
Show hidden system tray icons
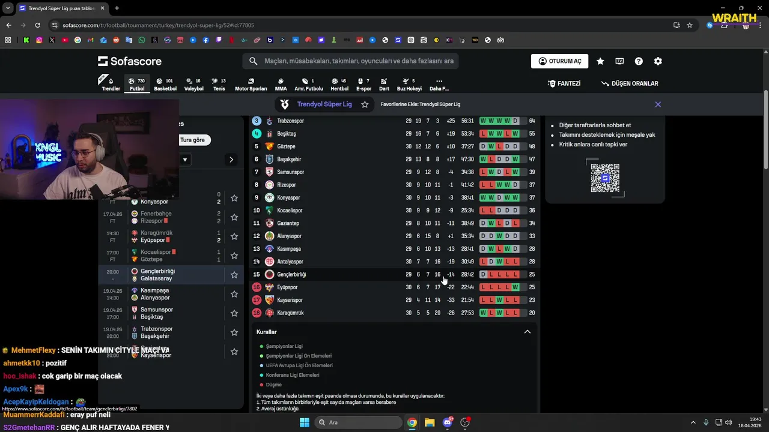pos(695,422)
